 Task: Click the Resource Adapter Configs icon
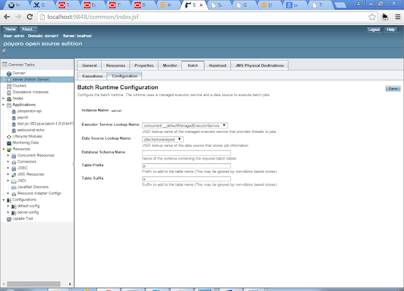coord(14,194)
